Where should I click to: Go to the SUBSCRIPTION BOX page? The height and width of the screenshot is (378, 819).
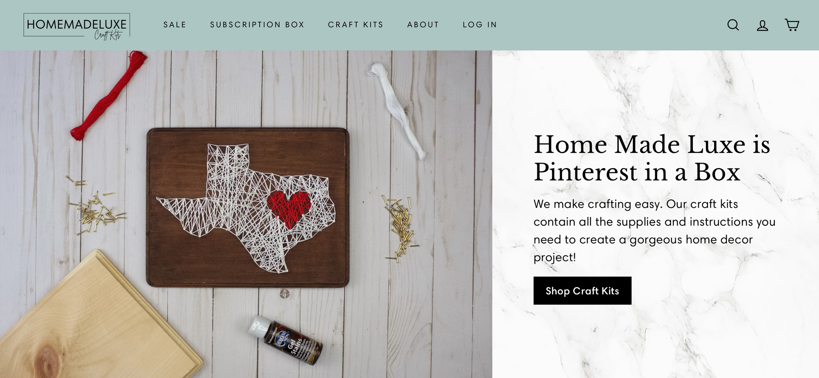[257, 25]
